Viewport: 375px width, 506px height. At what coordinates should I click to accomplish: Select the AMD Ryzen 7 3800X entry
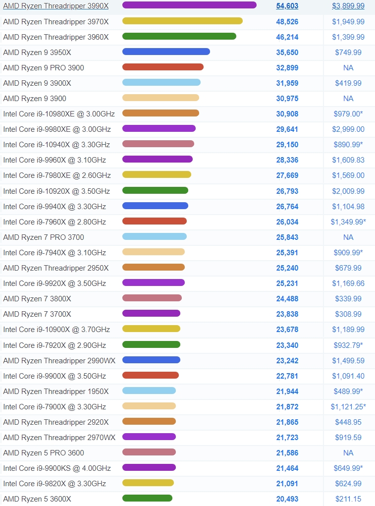(x=37, y=299)
